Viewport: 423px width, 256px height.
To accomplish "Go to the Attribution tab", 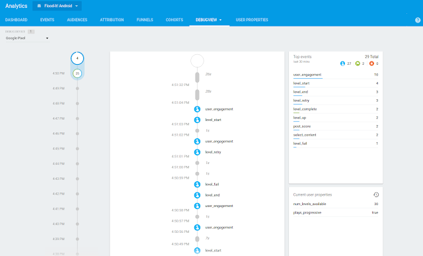I will coord(112,20).
